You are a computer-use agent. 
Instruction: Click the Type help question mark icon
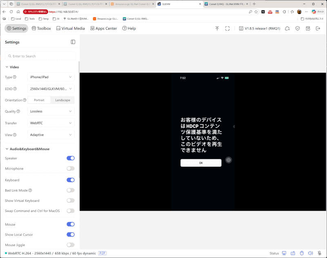pyautogui.click(x=15, y=77)
